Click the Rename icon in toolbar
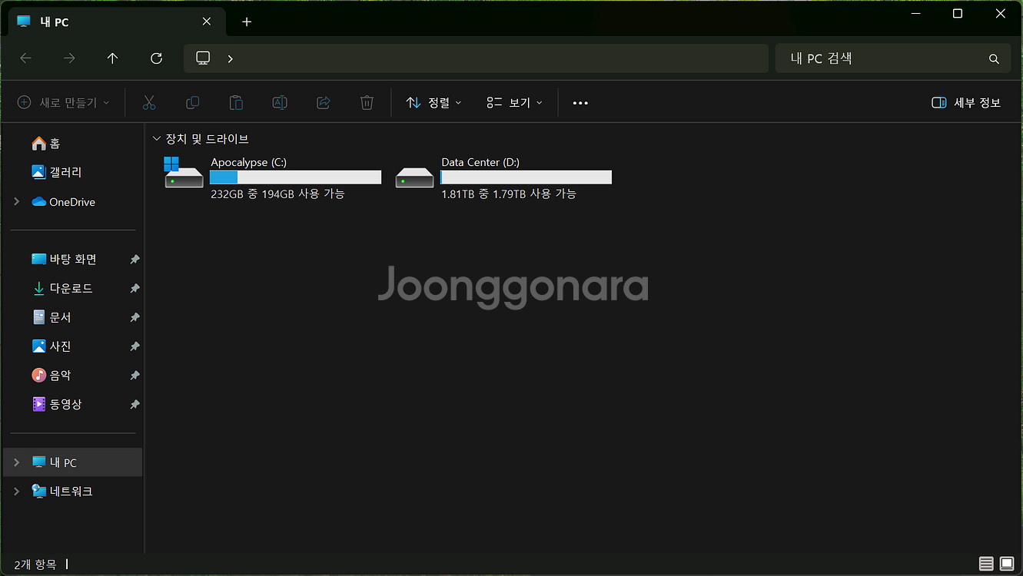The width and height of the screenshot is (1023, 576). (280, 102)
